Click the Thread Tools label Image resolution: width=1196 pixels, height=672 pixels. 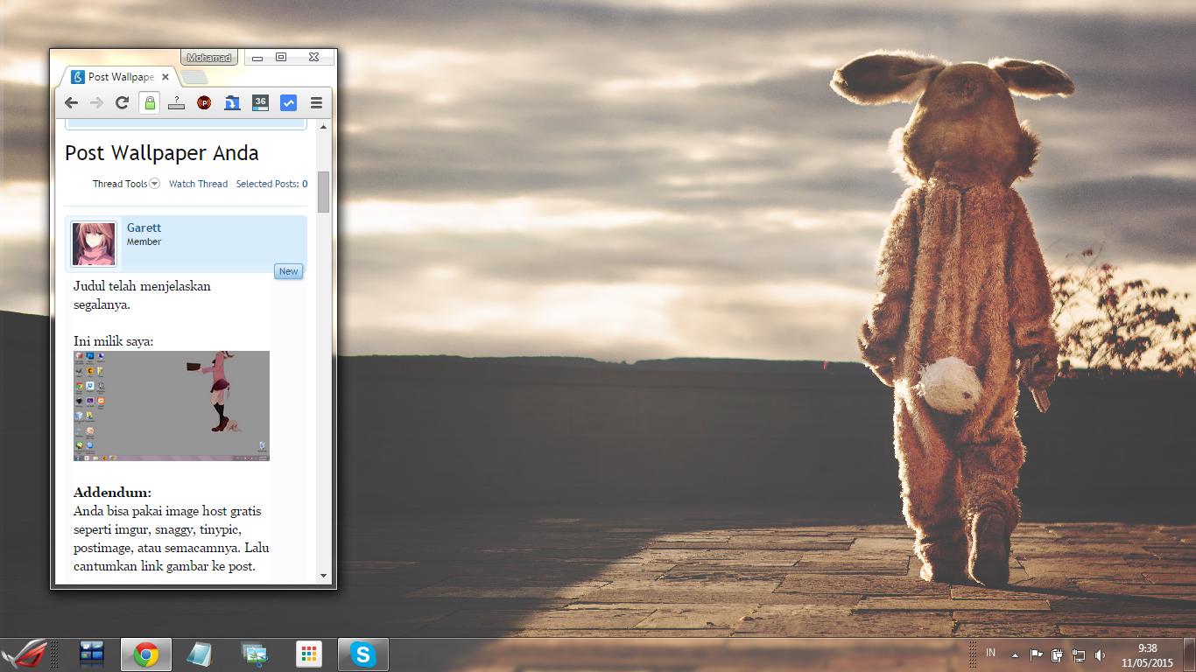pyautogui.click(x=120, y=184)
